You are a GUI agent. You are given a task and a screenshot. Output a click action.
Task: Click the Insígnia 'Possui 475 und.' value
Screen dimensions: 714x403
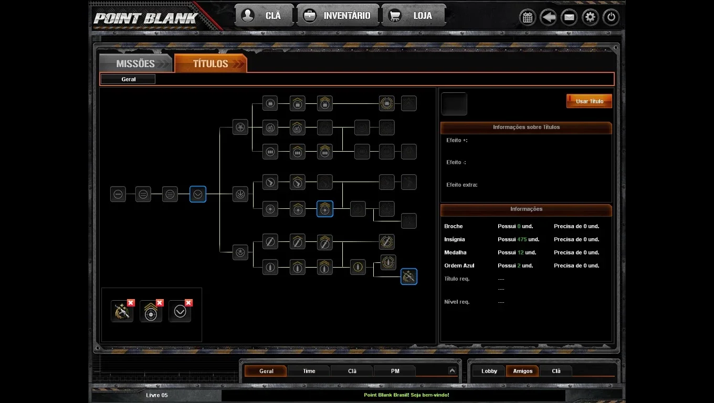519,239
